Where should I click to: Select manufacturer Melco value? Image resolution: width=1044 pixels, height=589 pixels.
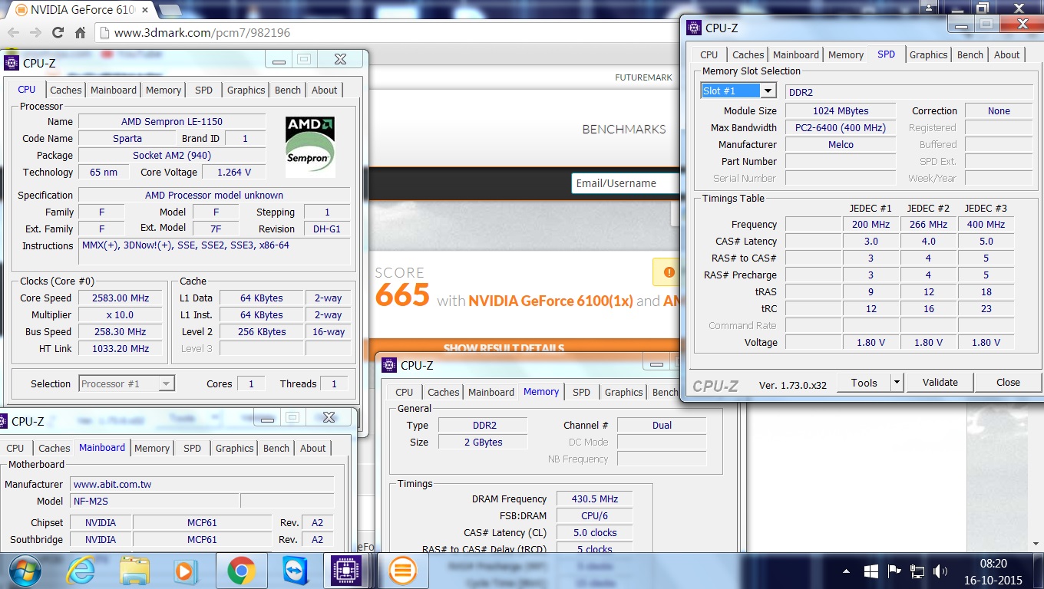point(841,144)
